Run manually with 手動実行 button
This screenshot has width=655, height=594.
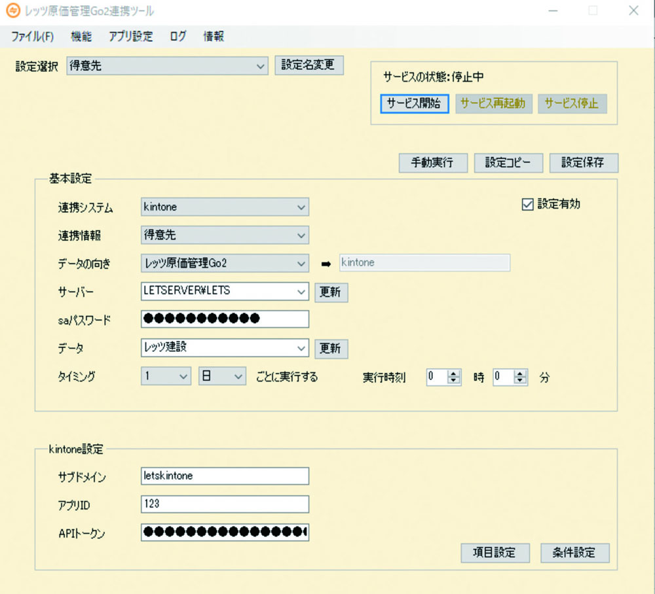[433, 163]
